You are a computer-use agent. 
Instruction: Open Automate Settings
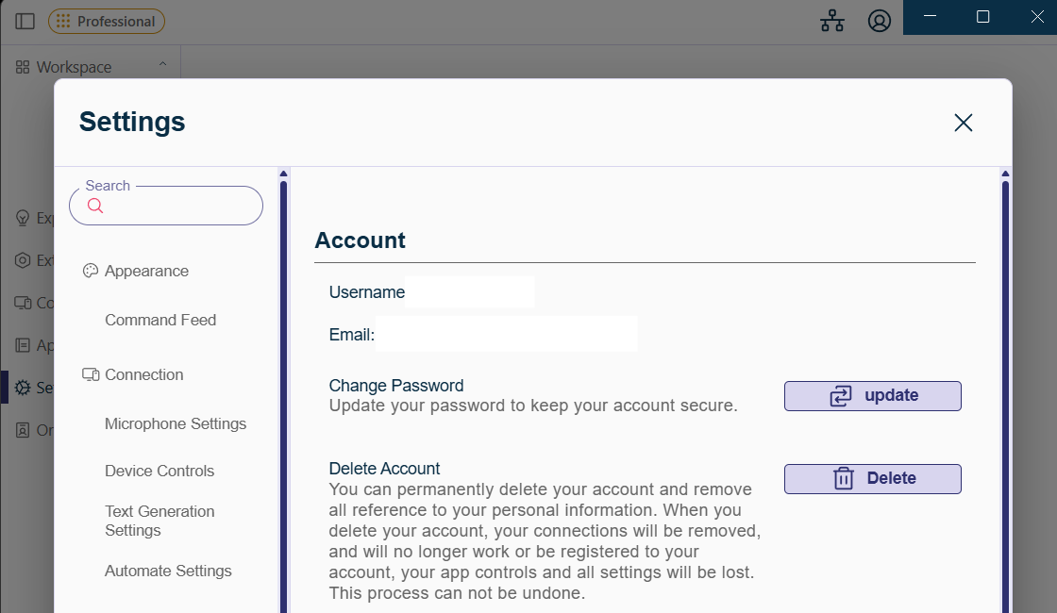168,571
